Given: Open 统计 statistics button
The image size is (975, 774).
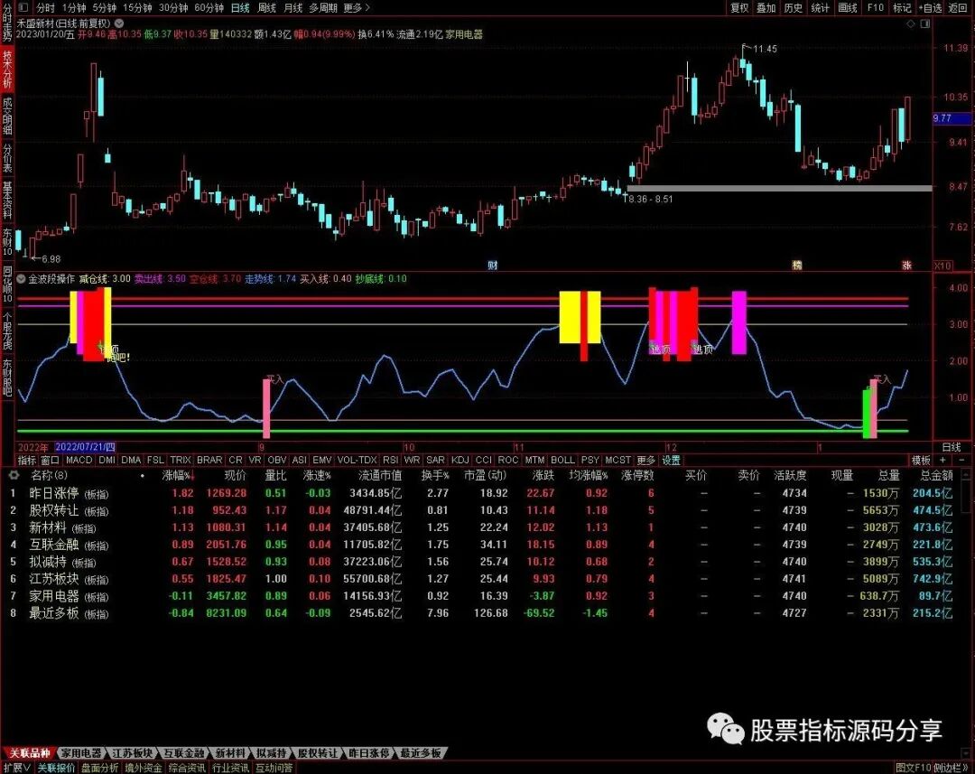Looking at the screenshot, I should tap(820, 7).
